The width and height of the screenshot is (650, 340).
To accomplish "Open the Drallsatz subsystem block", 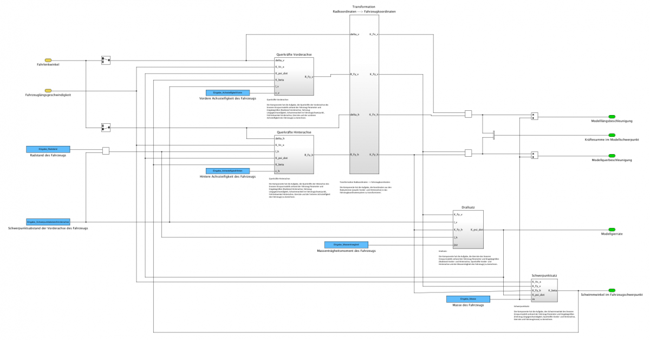I will [468, 230].
